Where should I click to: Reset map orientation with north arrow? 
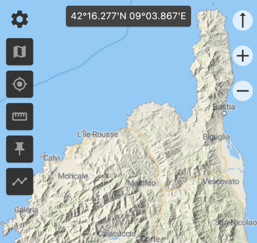pyautogui.click(x=242, y=20)
